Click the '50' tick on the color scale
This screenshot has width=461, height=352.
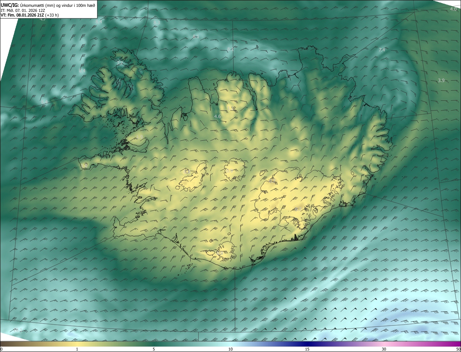click(458, 349)
